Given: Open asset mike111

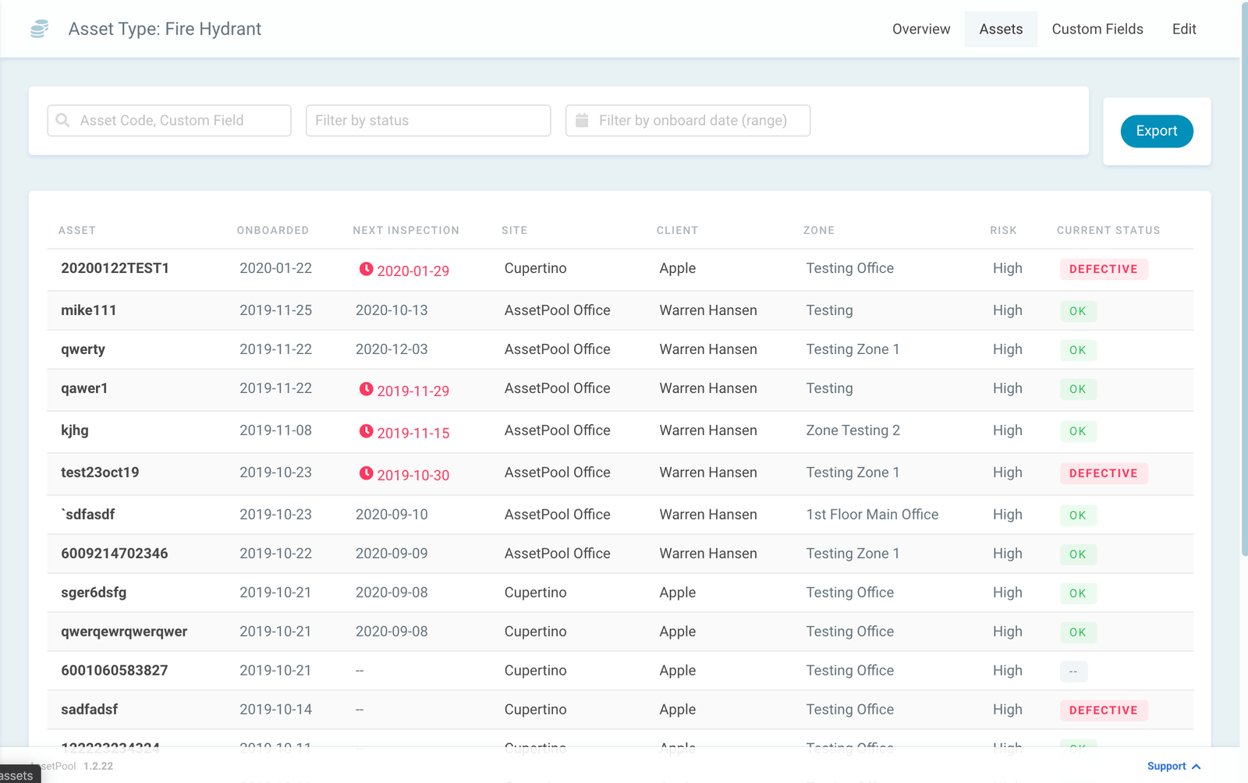Looking at the screenshot, I should coord(89,310).
